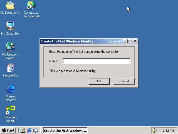Click the Name input field
This screenshot has width=178, height=134.
point(97,61)
